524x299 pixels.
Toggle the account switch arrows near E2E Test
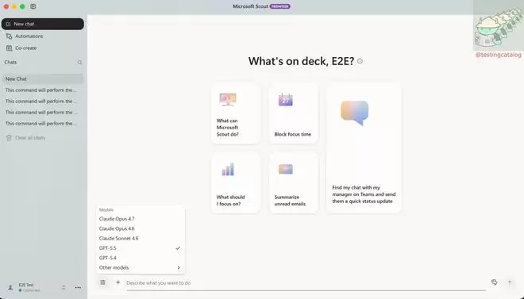click(64, 287)
